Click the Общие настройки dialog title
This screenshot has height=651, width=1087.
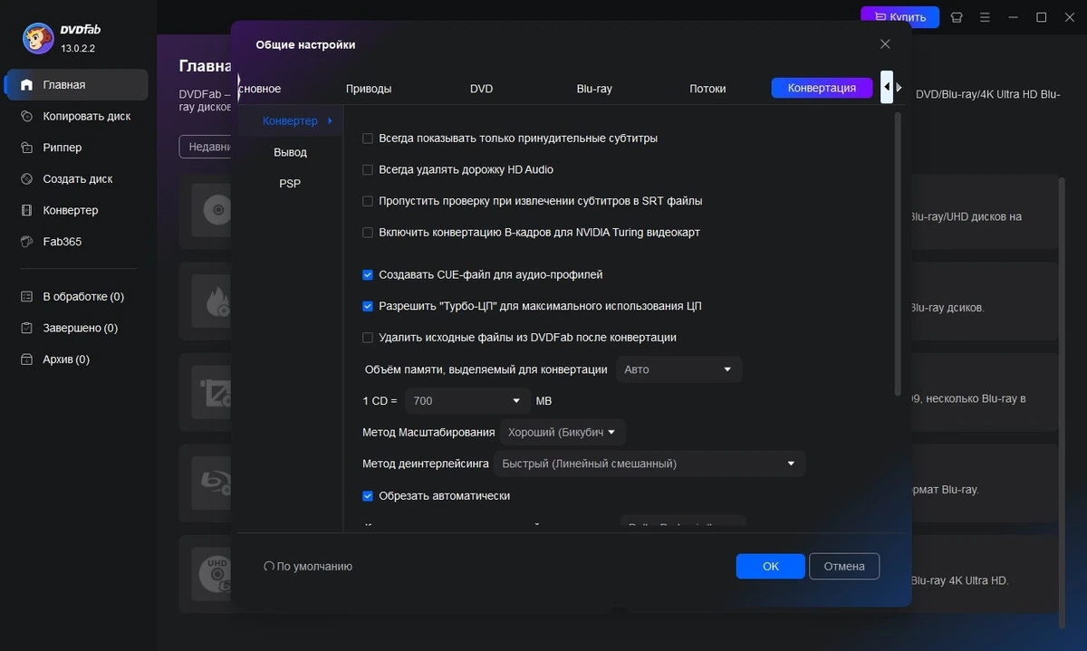305,44
